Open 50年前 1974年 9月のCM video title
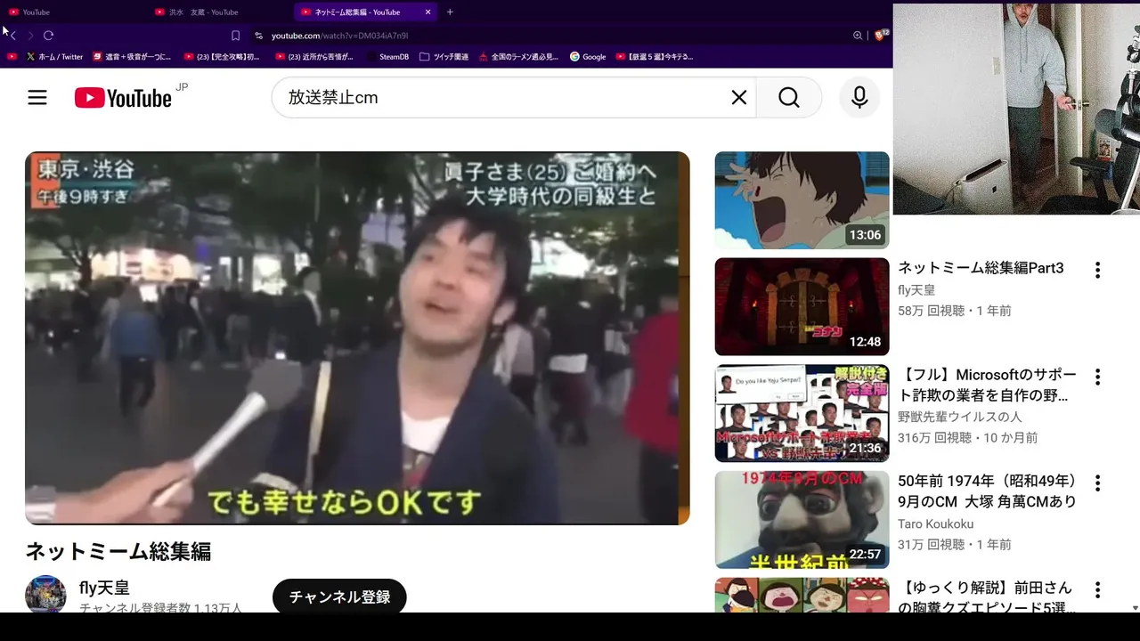 coord(987,491)
